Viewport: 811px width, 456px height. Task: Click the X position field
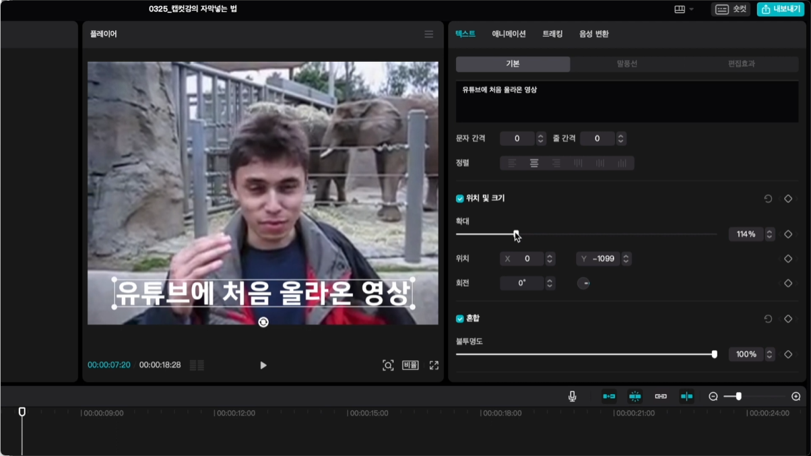pyautogui.click(x=522, y=259)
